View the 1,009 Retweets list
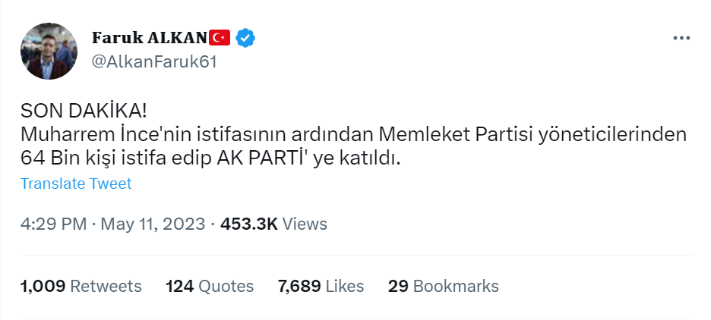 [x=81, y=286]
